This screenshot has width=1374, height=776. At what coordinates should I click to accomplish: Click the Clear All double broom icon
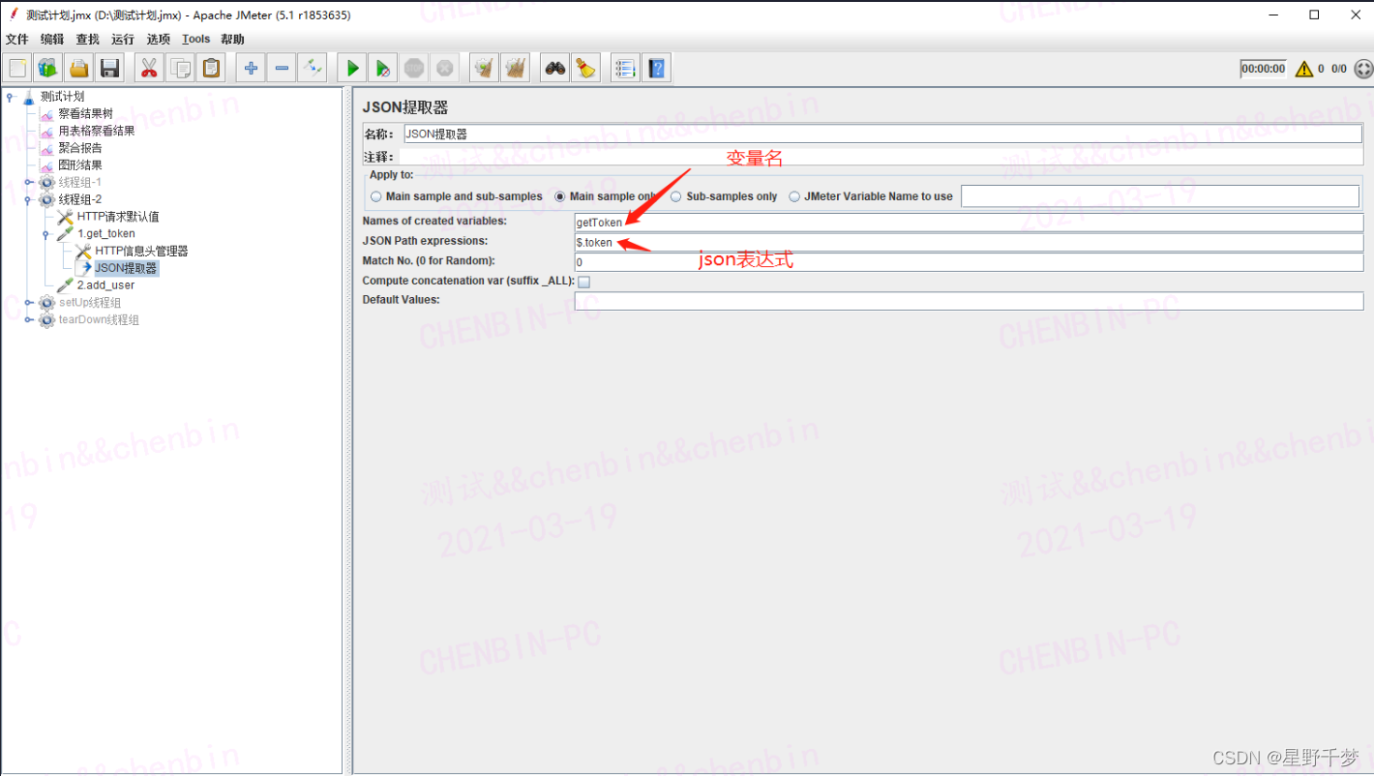click(x=515, y=68)
